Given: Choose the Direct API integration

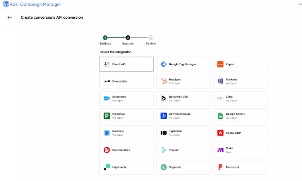Looking at the screenshot, I should pyautogui.click(x=126, y=64).
